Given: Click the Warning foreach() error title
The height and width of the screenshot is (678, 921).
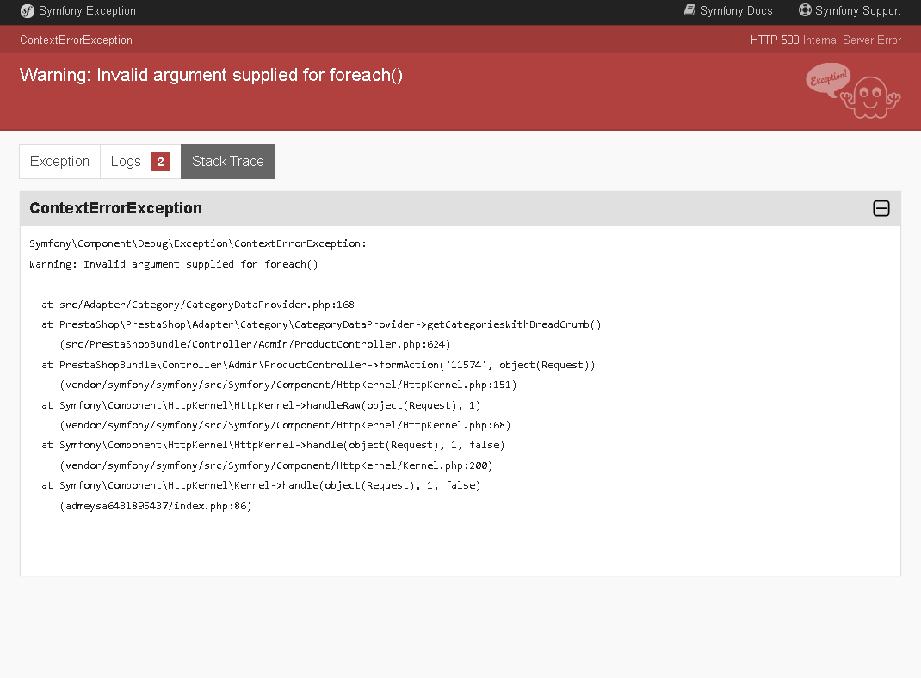Looking at the screenshot, I should coord(211,75).
